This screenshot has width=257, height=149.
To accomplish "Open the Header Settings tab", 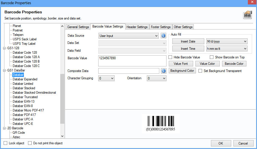I will click(x=137, y=27).
